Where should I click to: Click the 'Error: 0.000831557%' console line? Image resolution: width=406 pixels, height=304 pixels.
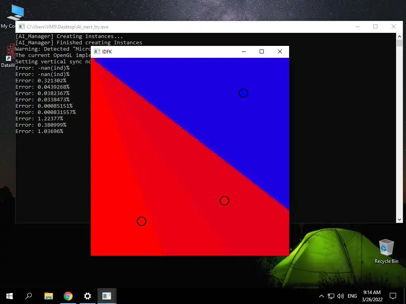pyautogui.click(x=46, y=112)
